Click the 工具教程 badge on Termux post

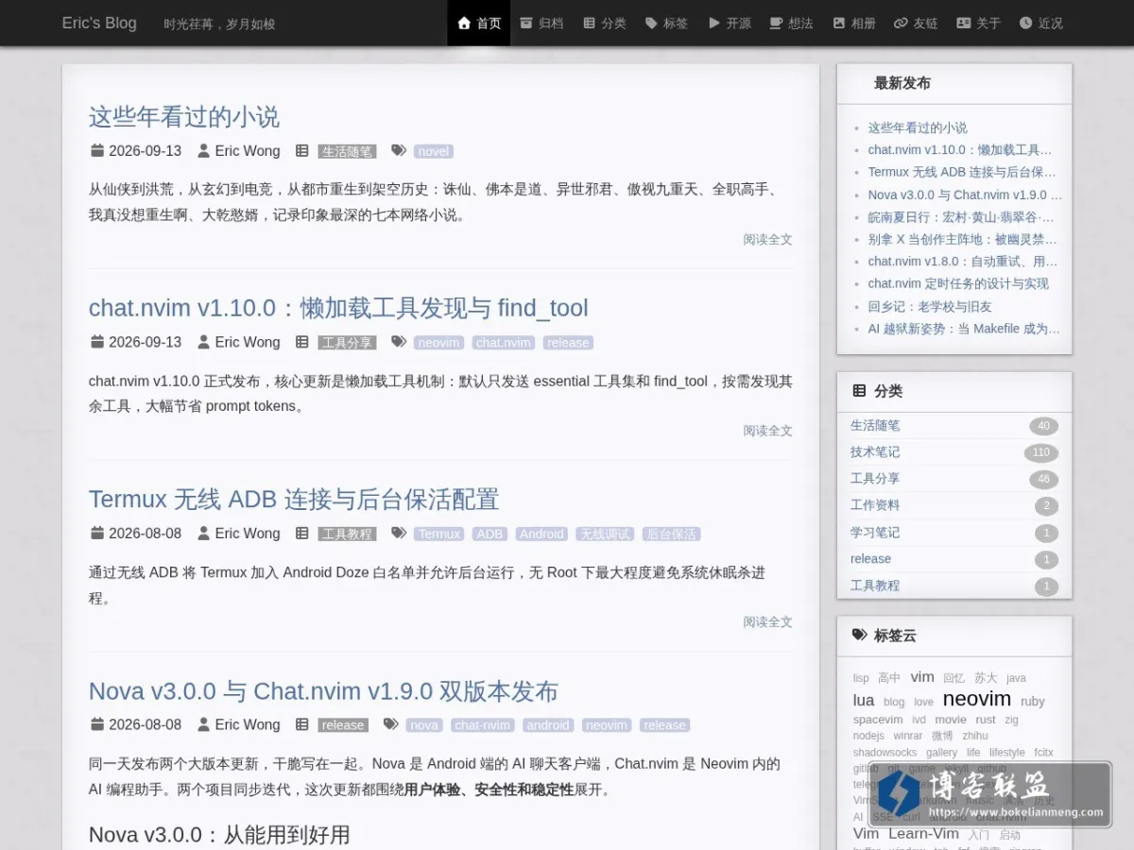(347, 534)
